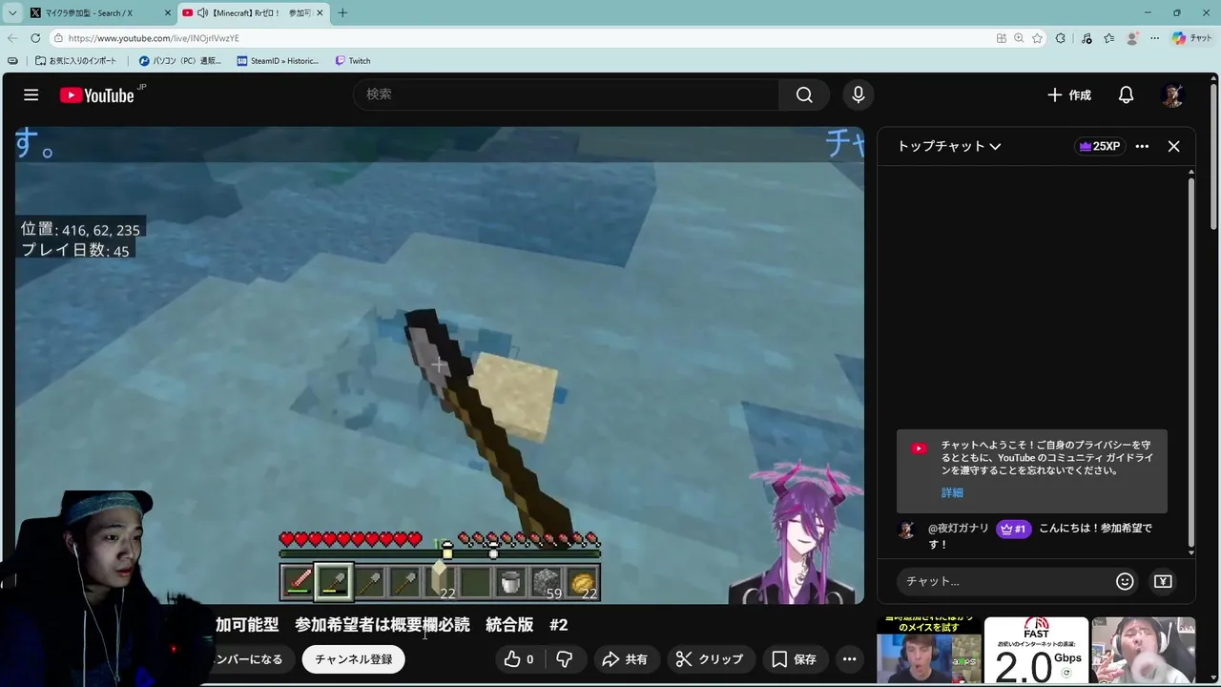Image resolution: width=1221 pixels, height=687 pixels.
Task: Click the @夜灯ガナリ chat username
Action: [959, 528]
